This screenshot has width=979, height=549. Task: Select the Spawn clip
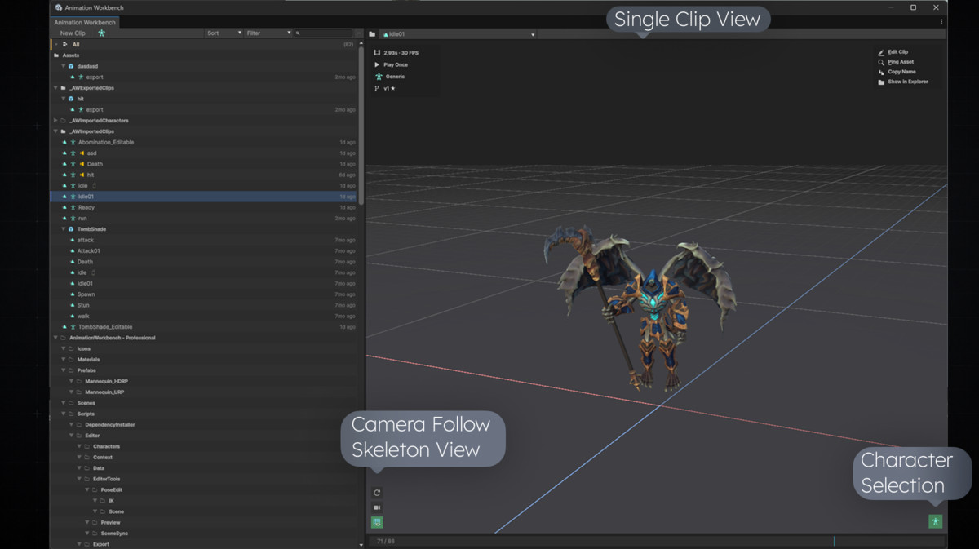pos(204,294)
